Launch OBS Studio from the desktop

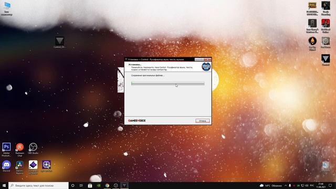click(33, 148)
